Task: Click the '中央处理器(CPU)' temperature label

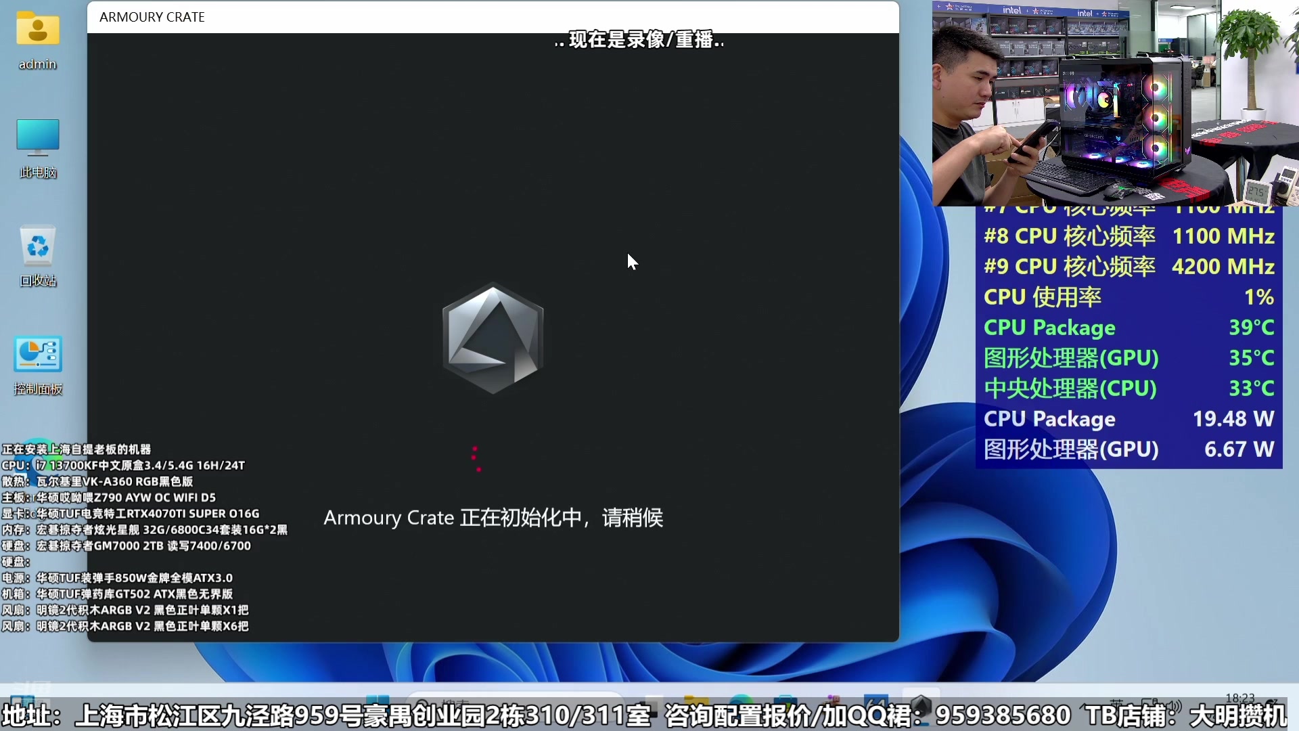Action: (1070, 389)
